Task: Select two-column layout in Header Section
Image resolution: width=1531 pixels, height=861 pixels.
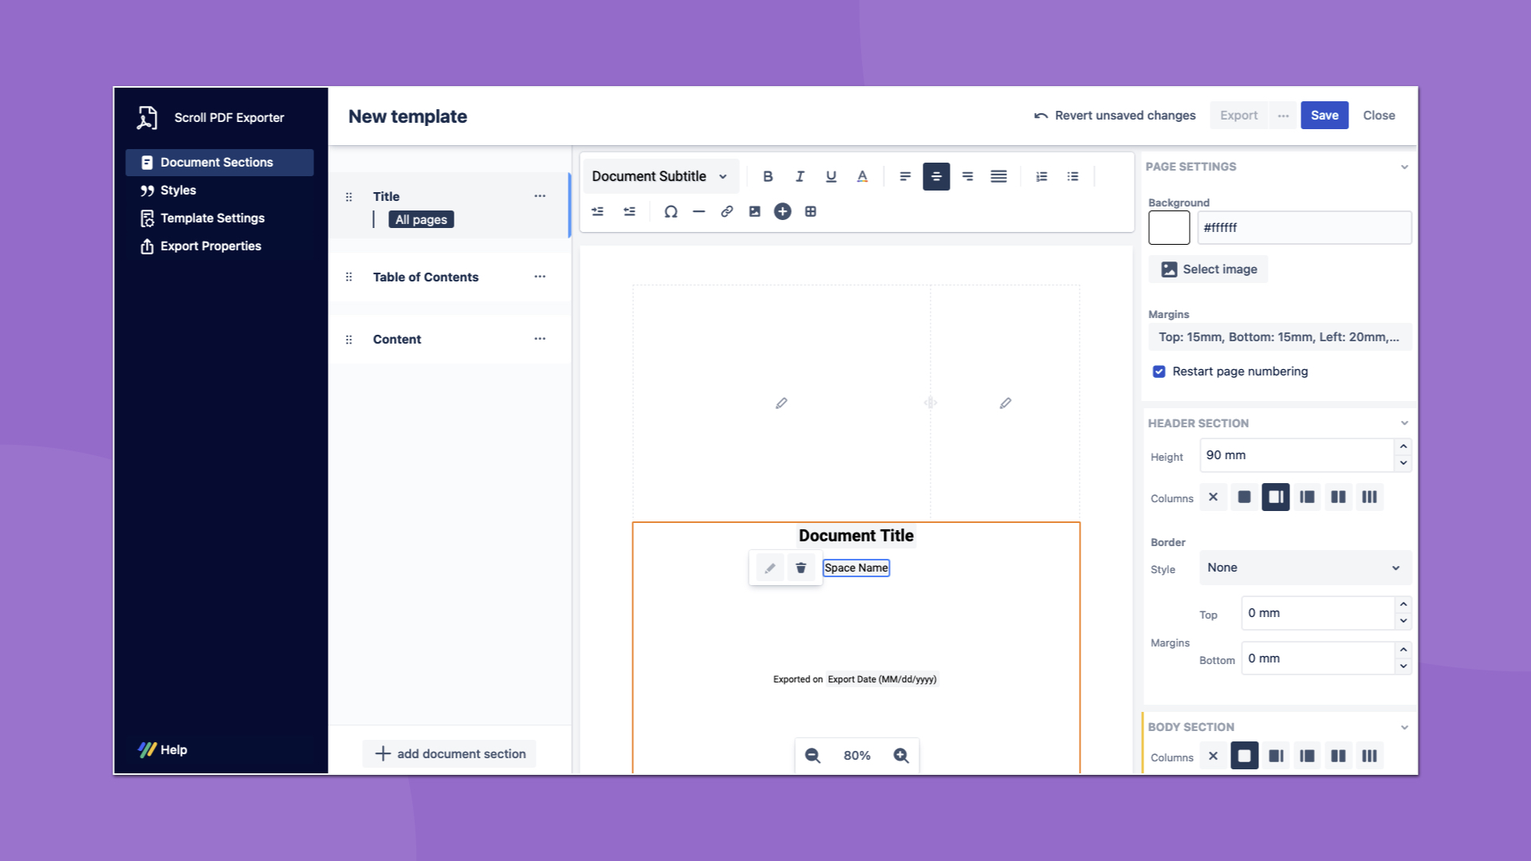Action: click(1339, 497)
